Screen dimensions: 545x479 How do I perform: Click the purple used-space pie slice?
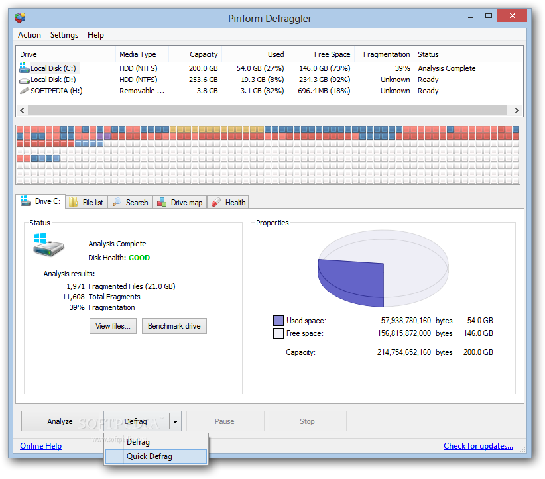coord(351,282)
